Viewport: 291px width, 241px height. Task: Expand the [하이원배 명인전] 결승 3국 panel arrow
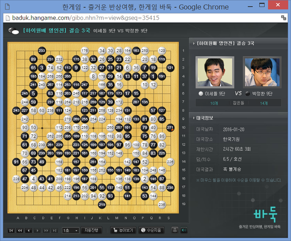point(194,44)
